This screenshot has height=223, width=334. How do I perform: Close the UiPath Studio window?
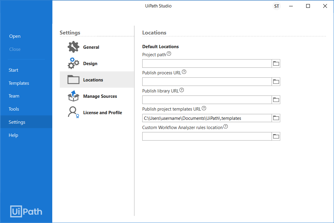pyautogui.click(x=325, y=6)
